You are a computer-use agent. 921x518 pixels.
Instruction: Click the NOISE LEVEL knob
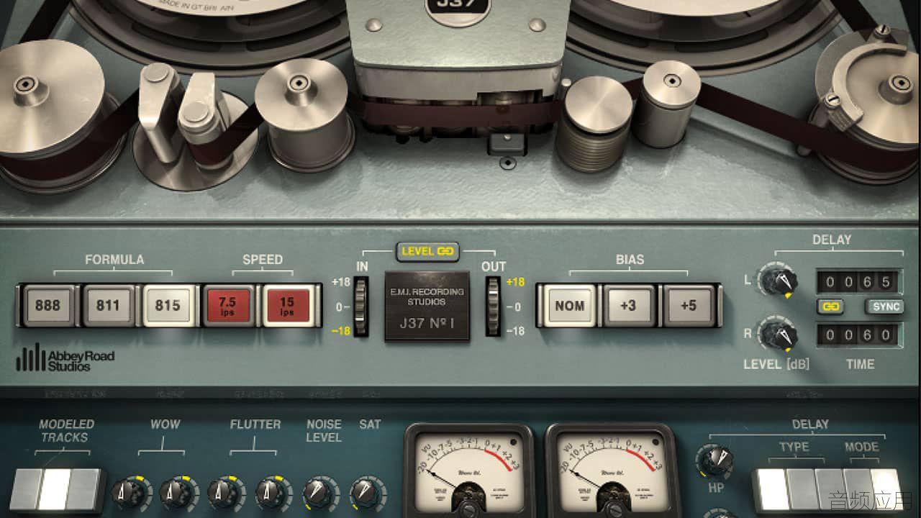click(x=320, y=494)
